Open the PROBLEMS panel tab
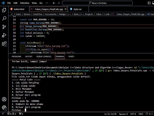The image size is (154, 116). 16,56
